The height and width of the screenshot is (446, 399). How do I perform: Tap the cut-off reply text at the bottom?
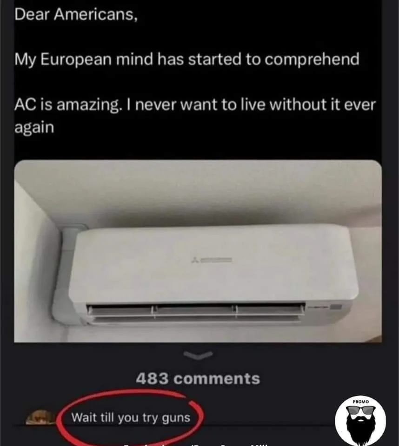[x=195, y=444]
